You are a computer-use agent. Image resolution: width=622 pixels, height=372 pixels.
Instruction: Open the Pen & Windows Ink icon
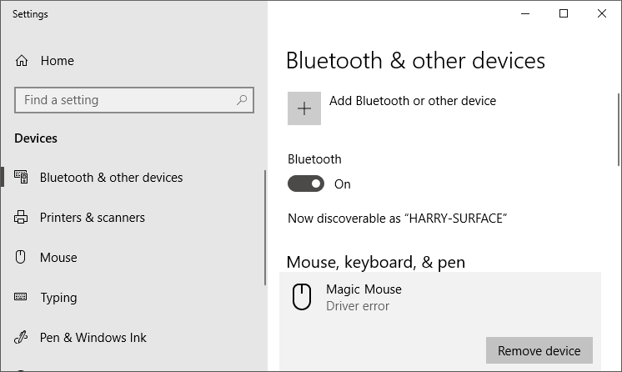pyautogui.click(x=21, y=337)
